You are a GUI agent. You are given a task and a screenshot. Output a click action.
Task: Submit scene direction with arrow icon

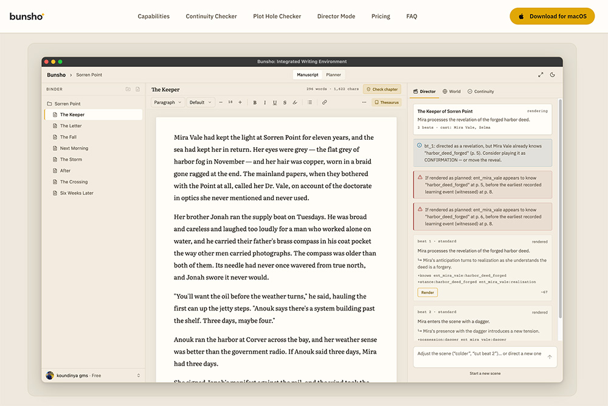point(550,357)
